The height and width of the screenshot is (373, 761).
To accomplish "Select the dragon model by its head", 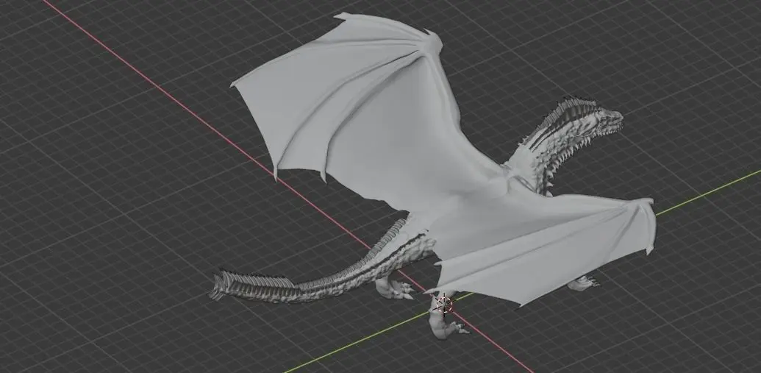I will coord(610,121).
